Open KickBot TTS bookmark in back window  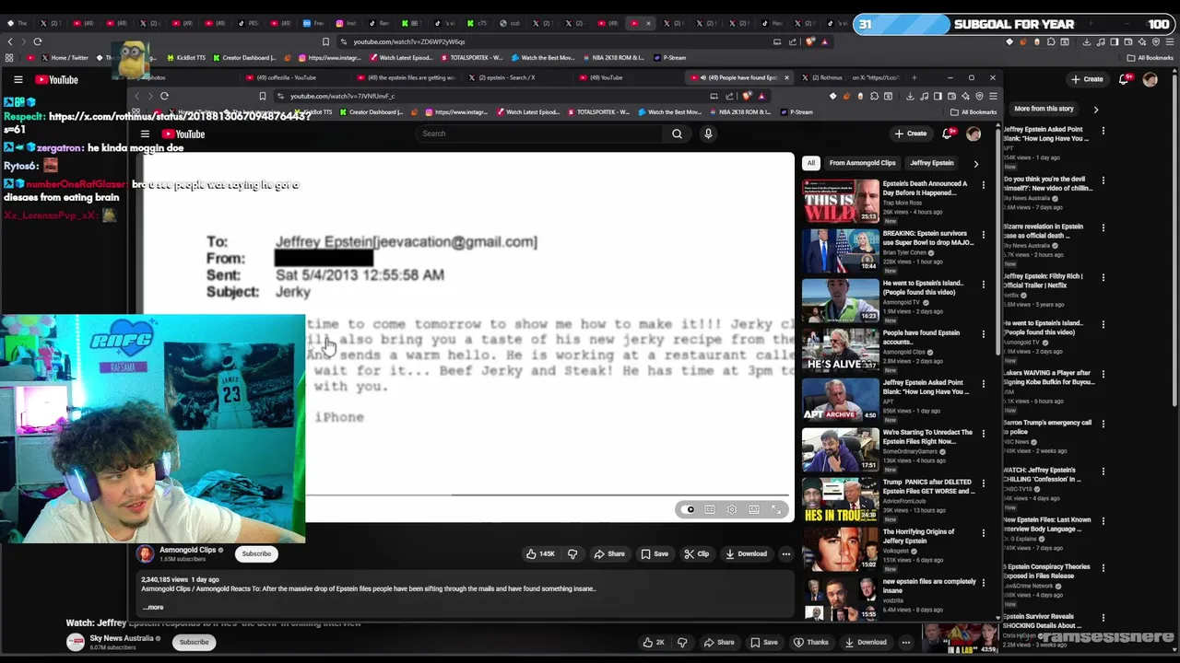click(x=185, y=58)
